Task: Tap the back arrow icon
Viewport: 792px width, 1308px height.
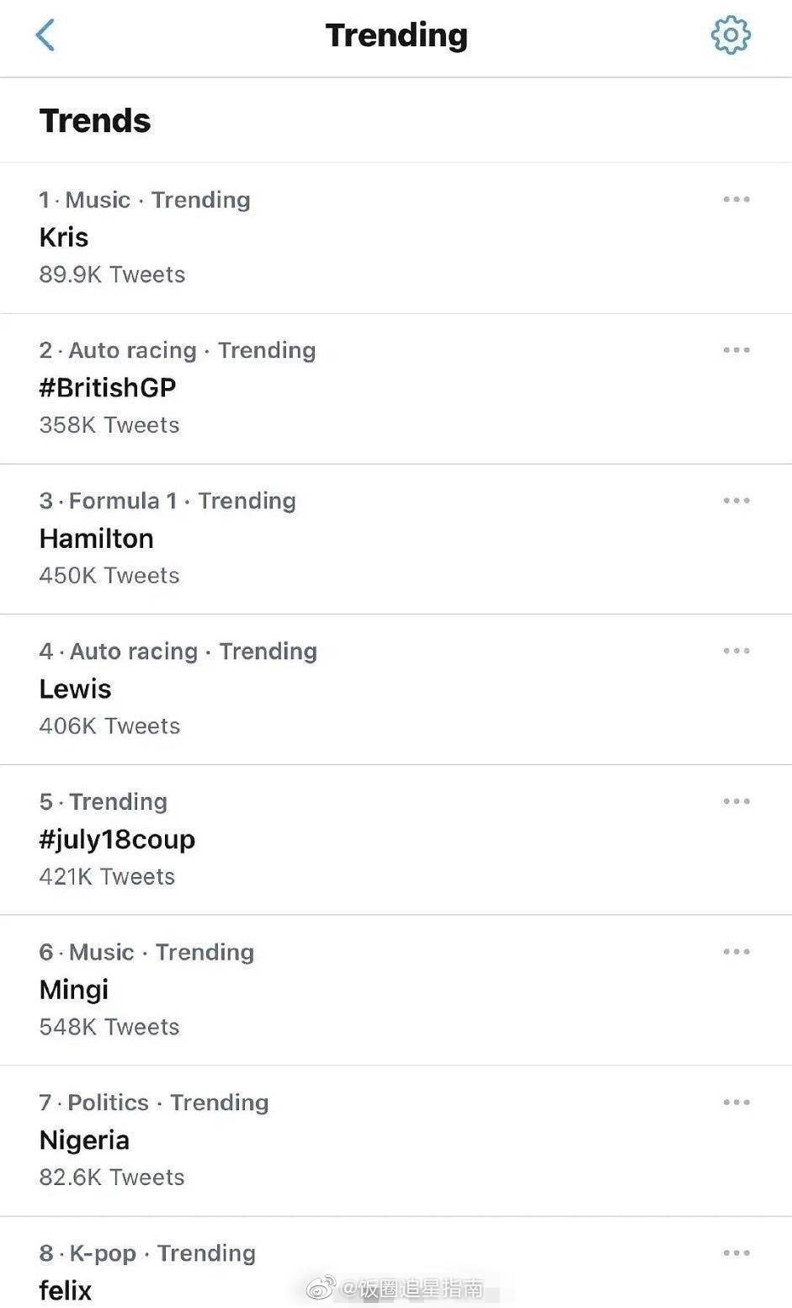Action: 45,35
